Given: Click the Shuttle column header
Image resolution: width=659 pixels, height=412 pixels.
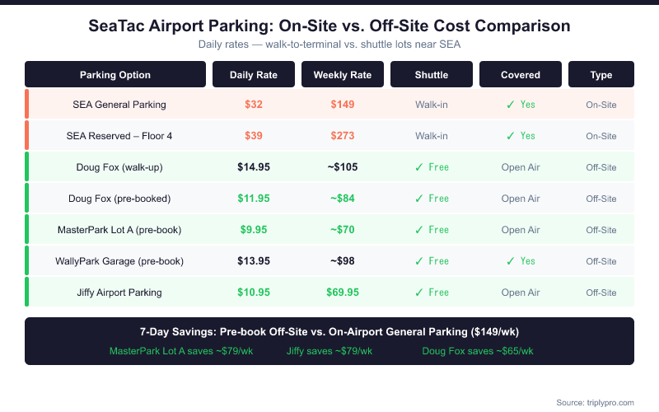Looking at the screenshot, I should coord(432,75).
